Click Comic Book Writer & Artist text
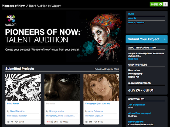This screenshot has height=127, width=170. click(141, 125)
